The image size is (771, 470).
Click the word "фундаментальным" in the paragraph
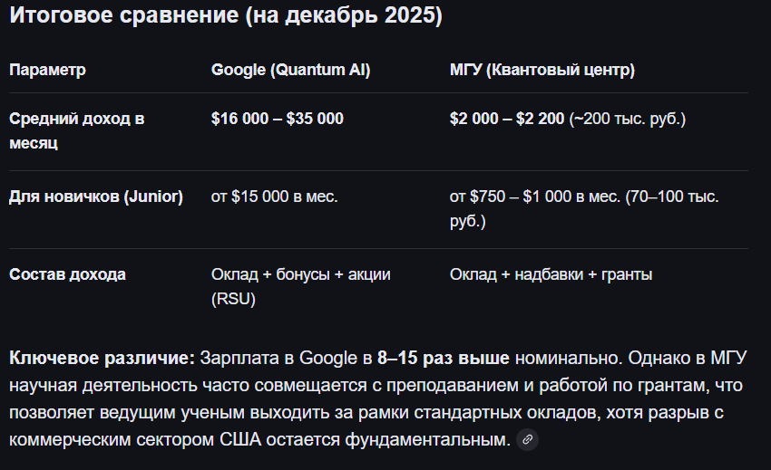[427, 439]
